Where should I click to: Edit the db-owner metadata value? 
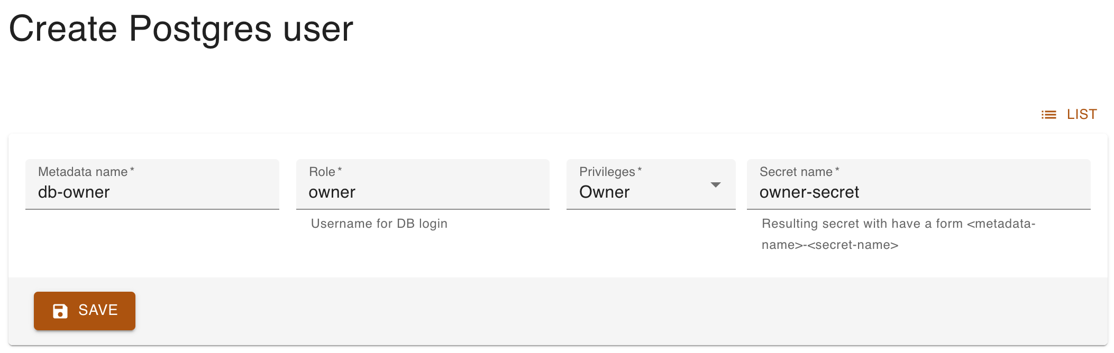[74, 192]
